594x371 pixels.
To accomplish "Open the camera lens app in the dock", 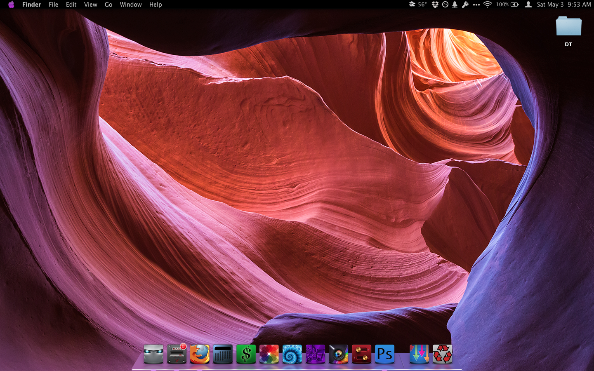I will 338,354.
